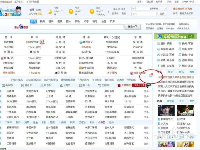The height and width of the screenshot is (150, 200).
Task: Expand 更多 in the 新浪新闻 row
Action: 147,107
